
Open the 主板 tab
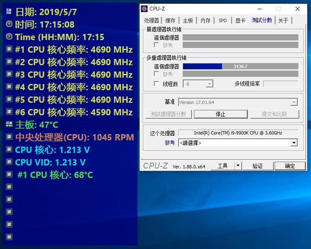(x=188, y=20)
